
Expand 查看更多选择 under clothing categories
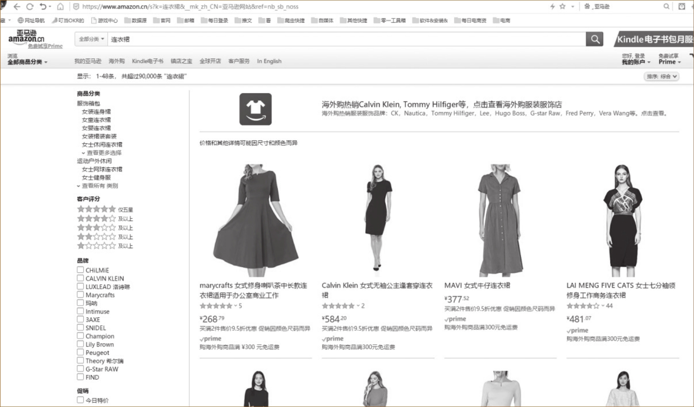point(104,153)
